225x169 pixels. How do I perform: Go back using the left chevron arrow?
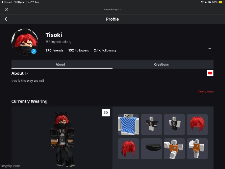(6, 19)
